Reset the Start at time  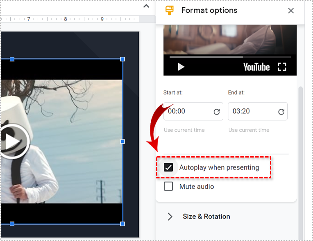[217, 112]
